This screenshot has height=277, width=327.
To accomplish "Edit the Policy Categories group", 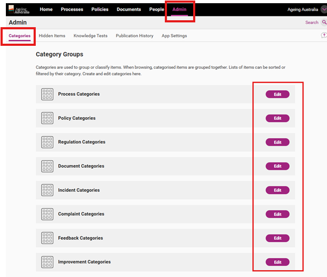I will click(x=277, y=118).
